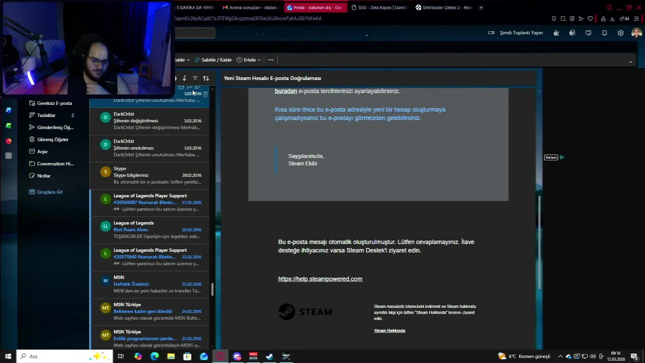Expand the ribbon chevron at toolbar right
The image size is (645, 363).
point(630,62)
